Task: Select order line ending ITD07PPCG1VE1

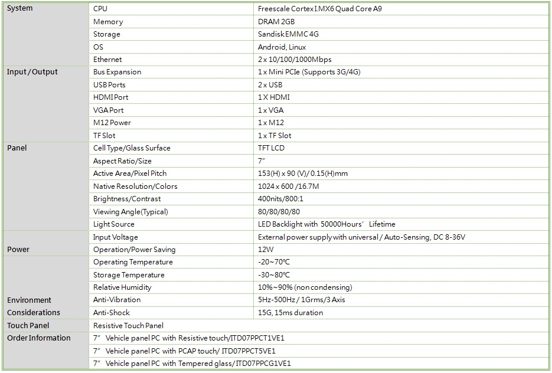Action: click(192, 363)
